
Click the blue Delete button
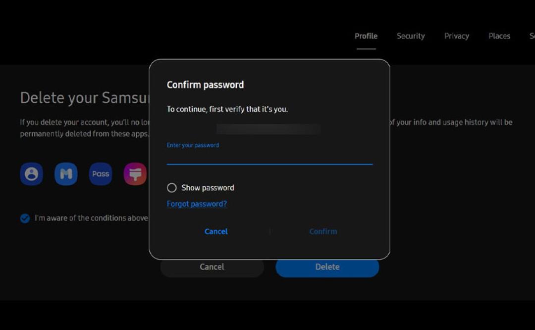point(327,268)
